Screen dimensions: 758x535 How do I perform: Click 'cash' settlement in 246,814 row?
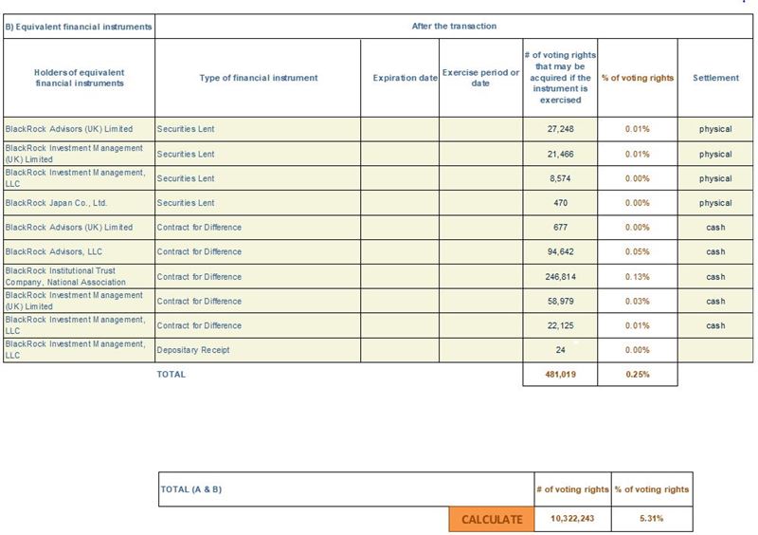715,276
